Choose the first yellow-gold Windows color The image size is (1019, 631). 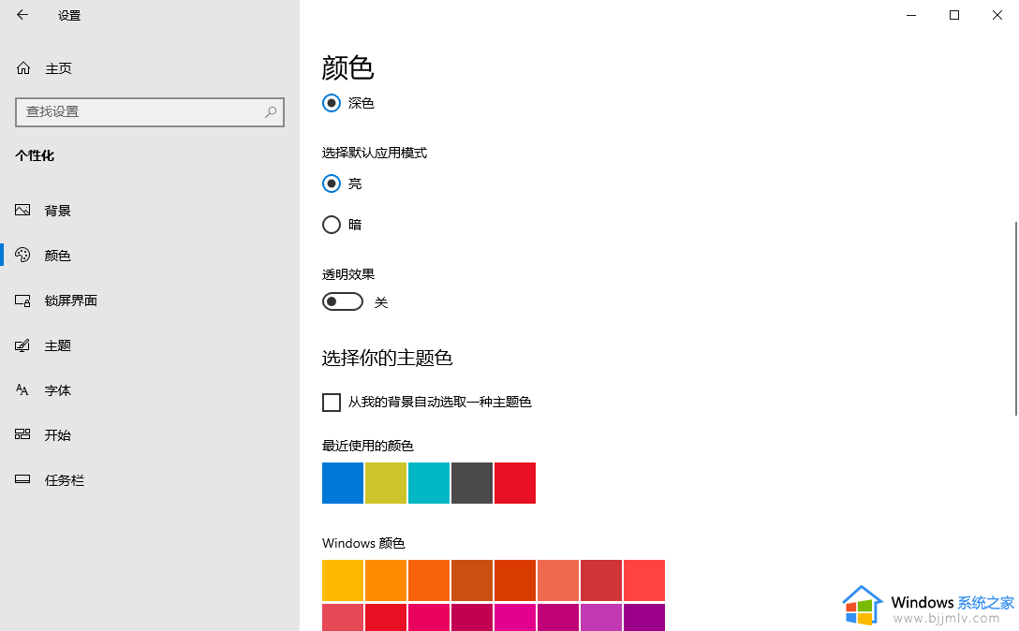343,580
